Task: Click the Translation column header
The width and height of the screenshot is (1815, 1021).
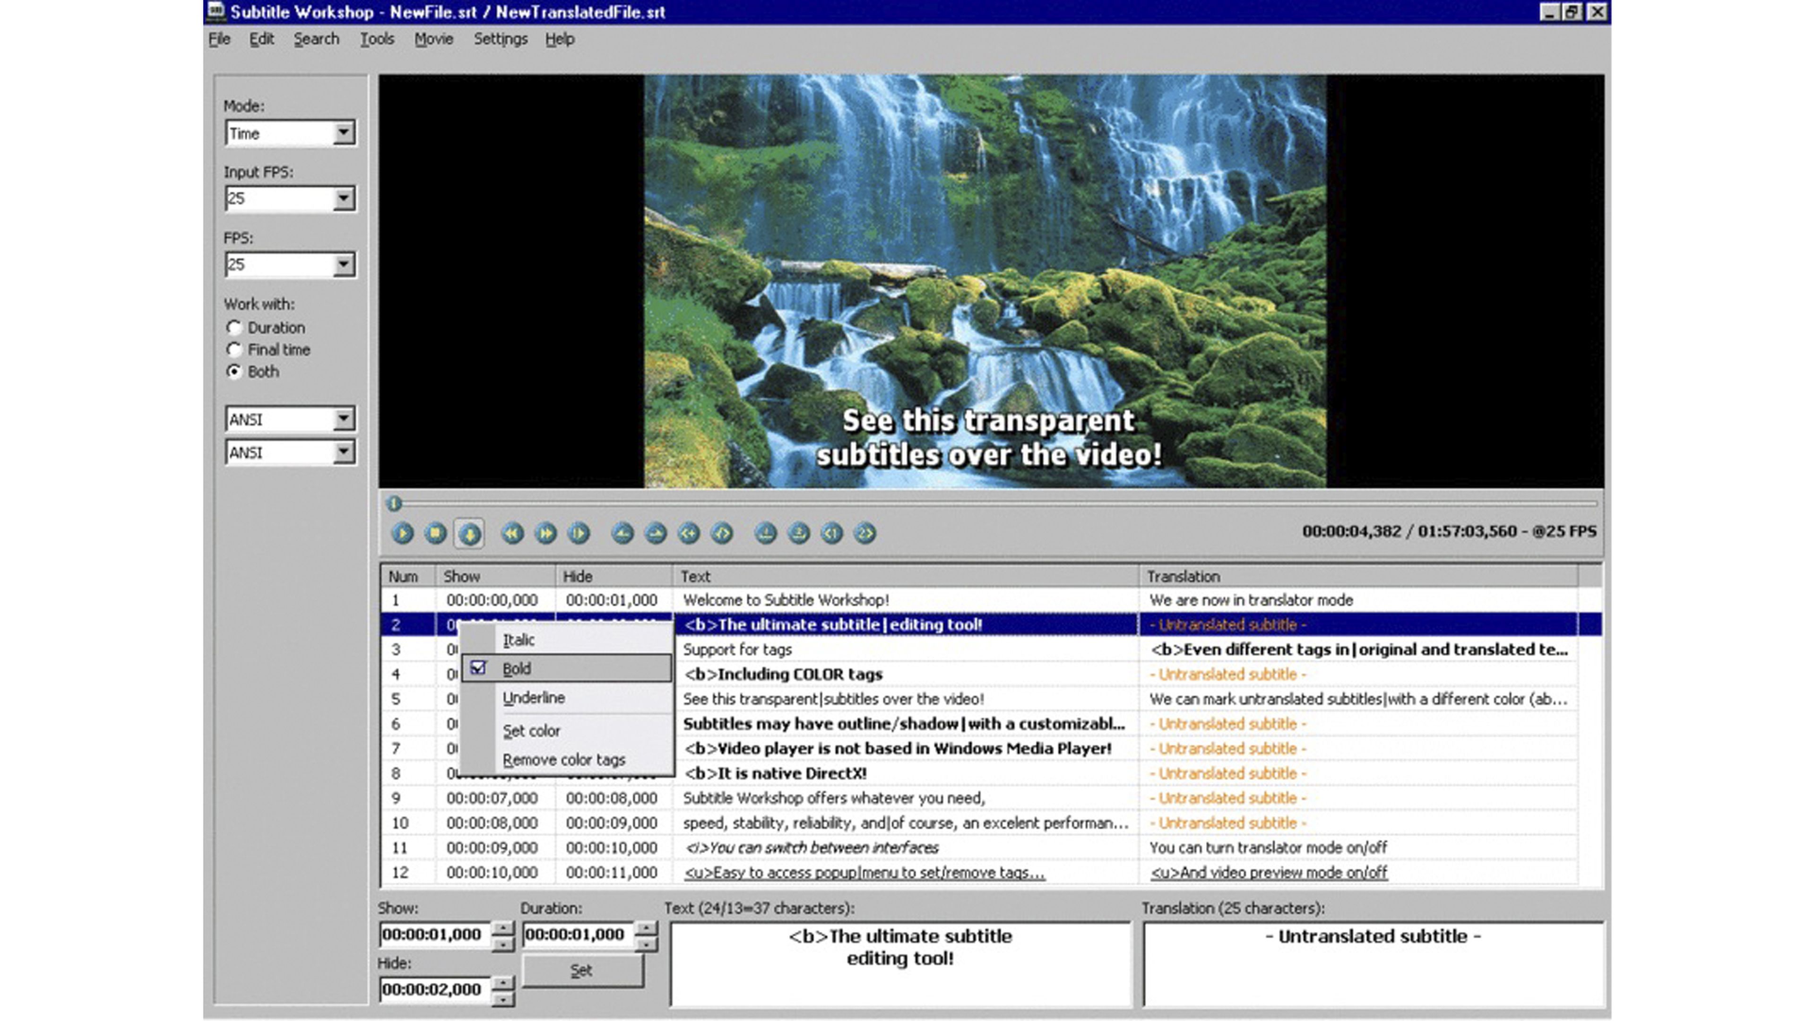Action: (1358, 576)
